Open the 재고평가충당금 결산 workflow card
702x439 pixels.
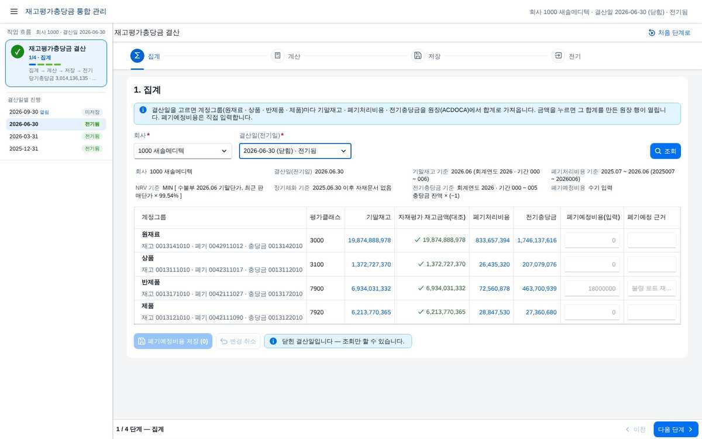click(56, 63)
